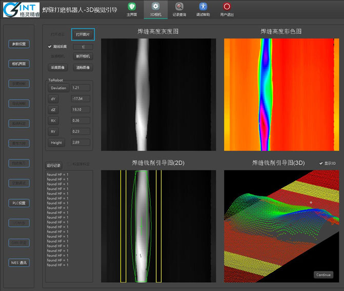
Task: Click the Height value field 2.89
Action: [80, 142]
